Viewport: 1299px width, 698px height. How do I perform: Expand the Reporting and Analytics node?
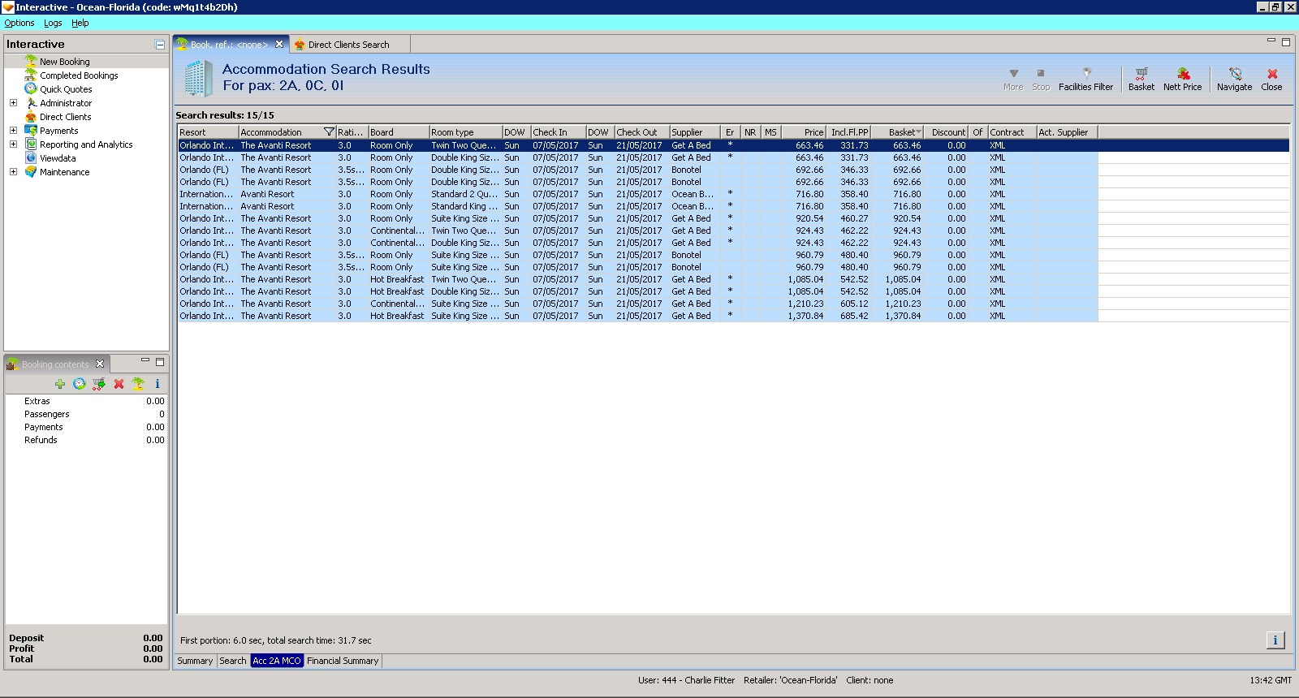point(13,144)
